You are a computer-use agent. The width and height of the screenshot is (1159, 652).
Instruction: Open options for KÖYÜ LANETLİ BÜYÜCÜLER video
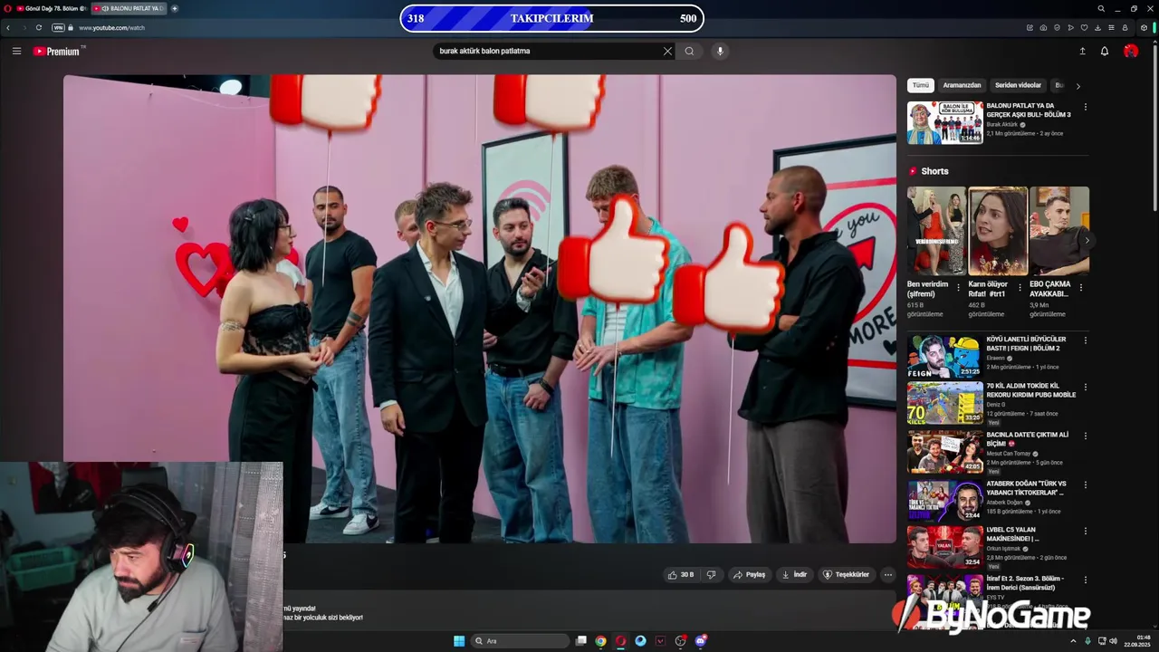pyautogui.click(x=1086, y=340)
